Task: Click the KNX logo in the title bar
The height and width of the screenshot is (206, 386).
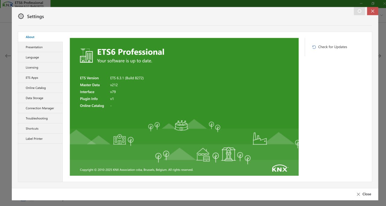Action: (8, 4)
